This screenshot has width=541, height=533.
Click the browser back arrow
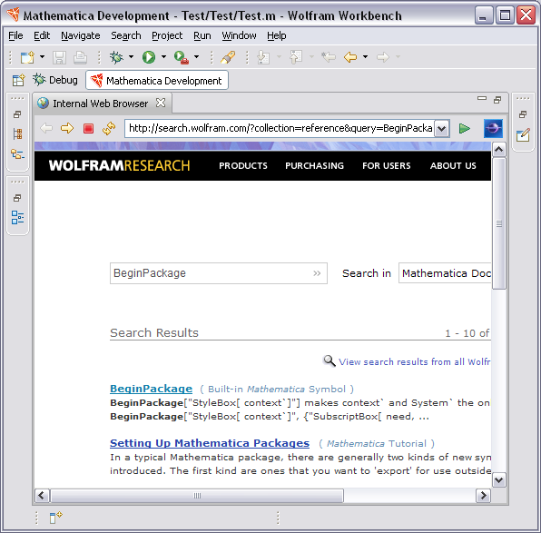coord(46,128)
